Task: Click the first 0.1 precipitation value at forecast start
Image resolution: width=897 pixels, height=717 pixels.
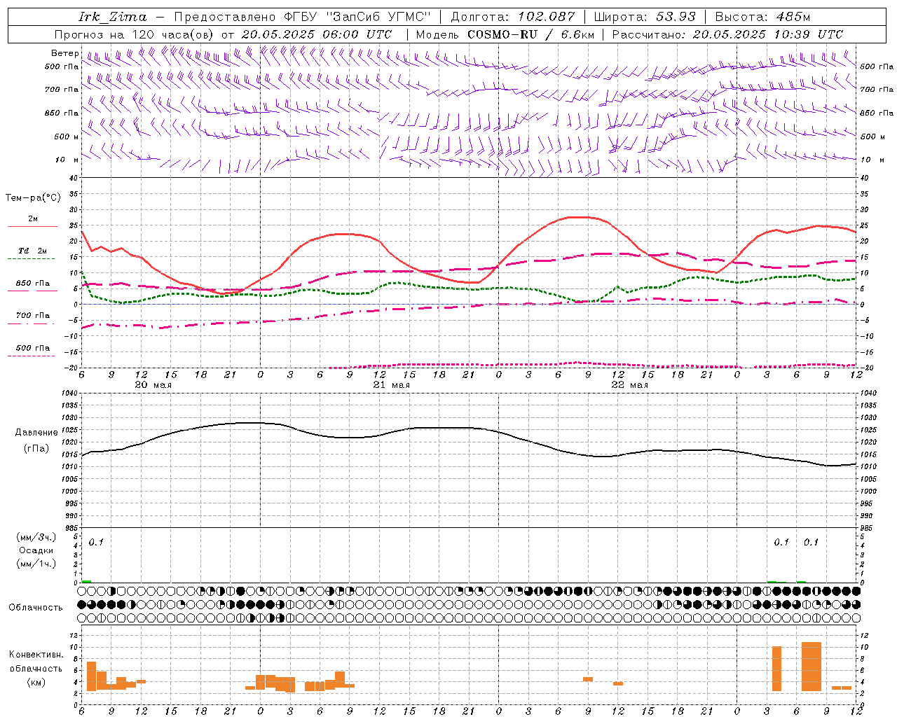Action: click(x=96, y=542)
